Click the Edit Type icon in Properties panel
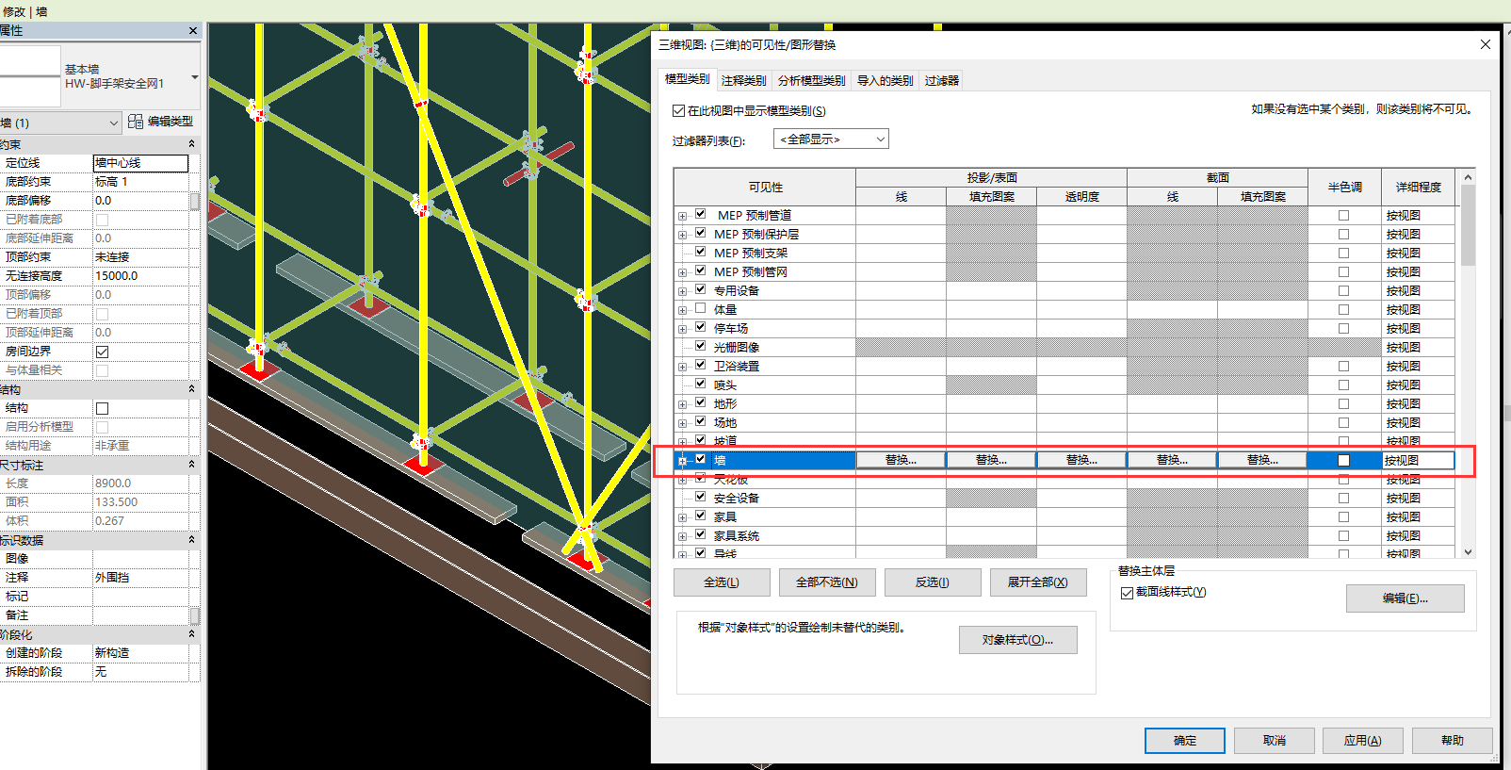1511x770 pixels. pyautogui.click(x=136, y=122)
